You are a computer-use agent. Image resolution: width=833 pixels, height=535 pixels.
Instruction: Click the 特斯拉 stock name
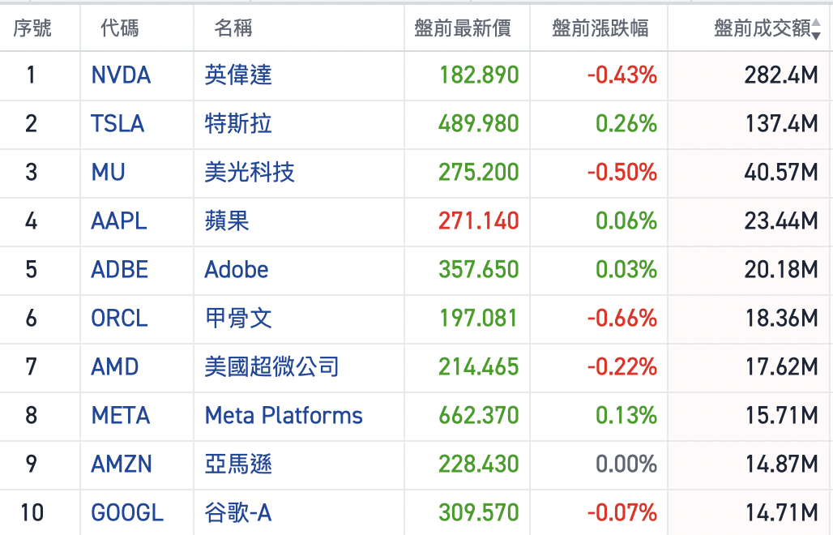pyautogui.click(x=238, y=124)
